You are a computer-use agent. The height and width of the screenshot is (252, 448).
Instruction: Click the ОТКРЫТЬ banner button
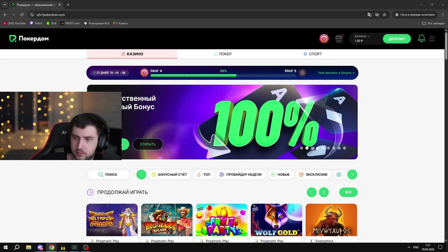tap(148, 144)
